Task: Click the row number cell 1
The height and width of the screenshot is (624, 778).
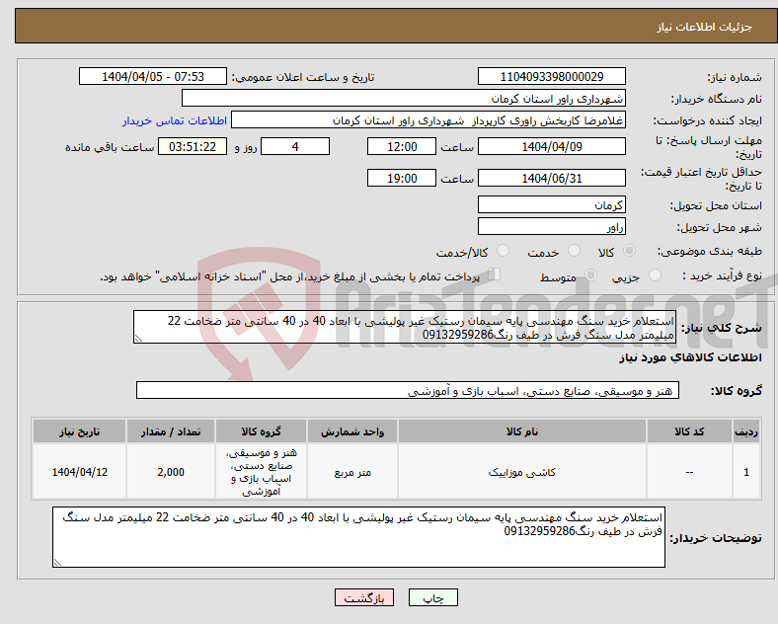Action: (x=746, y=472)
